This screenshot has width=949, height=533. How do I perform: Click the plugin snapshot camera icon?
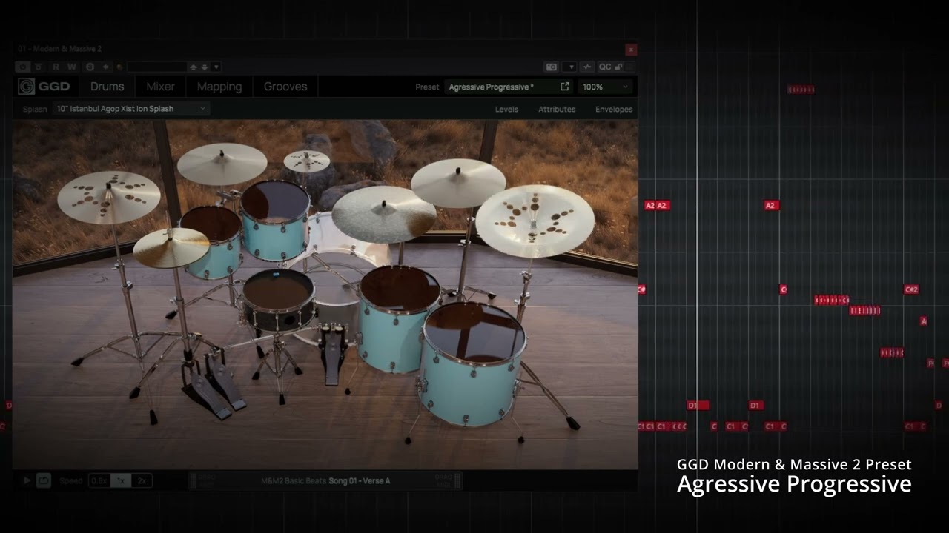pyautogui.click(x=552, y=67)
